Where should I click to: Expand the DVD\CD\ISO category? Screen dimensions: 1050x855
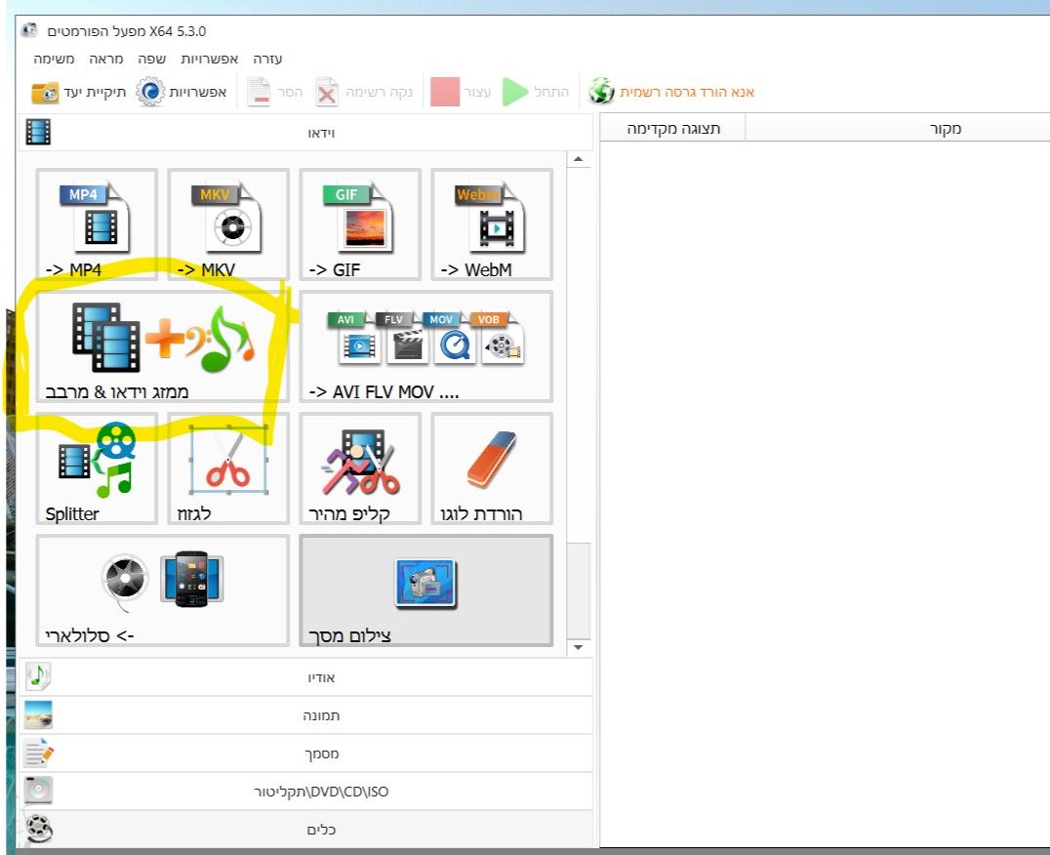pos(305,792)
